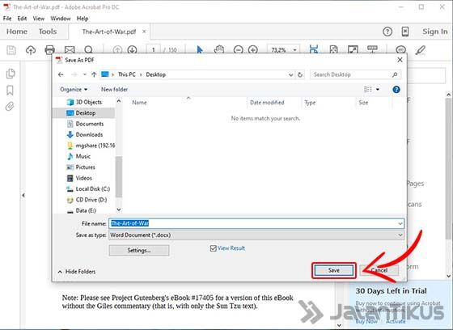Choose the selection arrow tool
The image size is (453, 330).
pos(199,49)
